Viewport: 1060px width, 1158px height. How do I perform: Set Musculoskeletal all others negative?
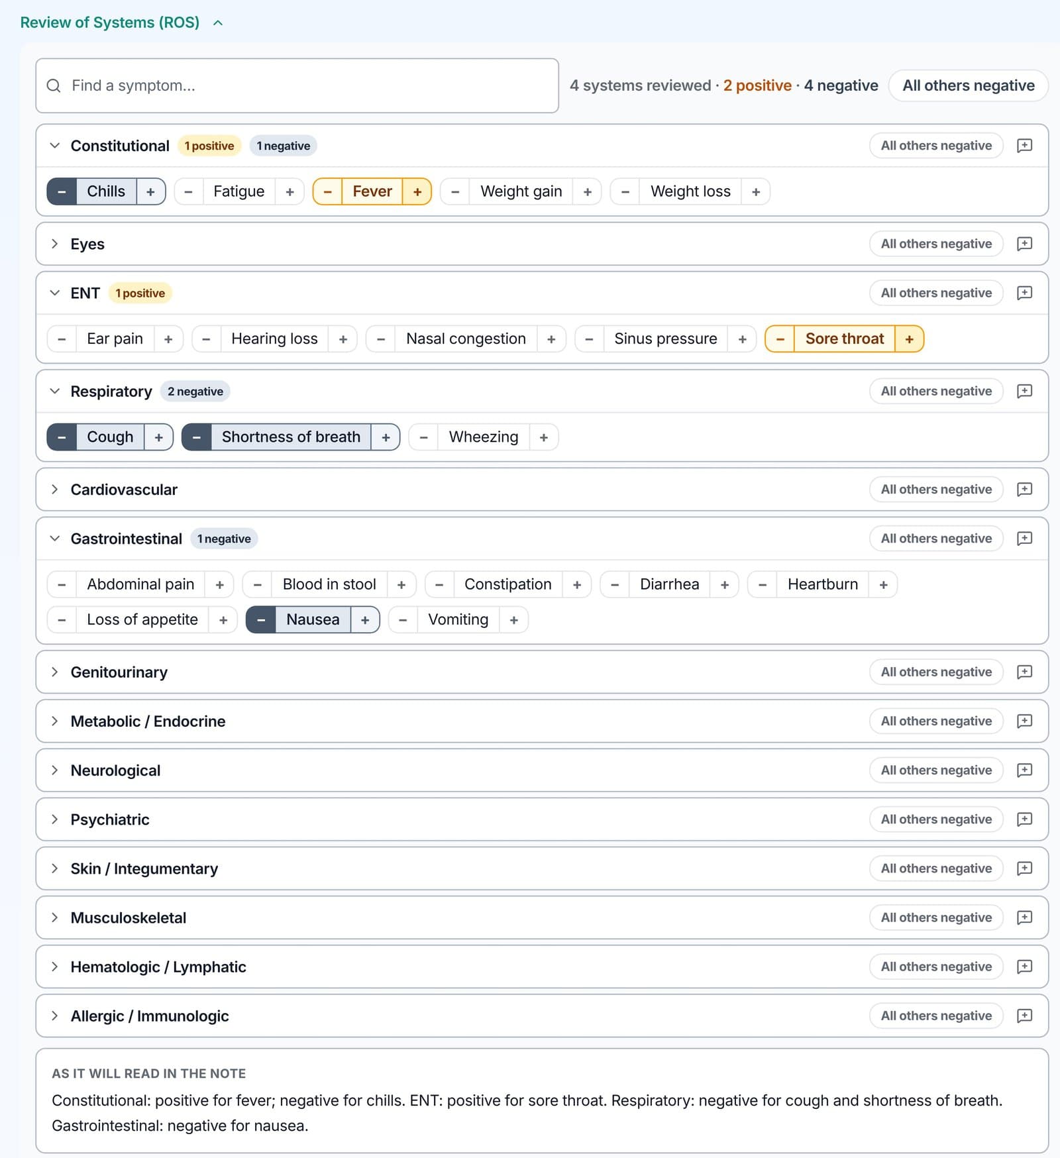click(936, 918)
